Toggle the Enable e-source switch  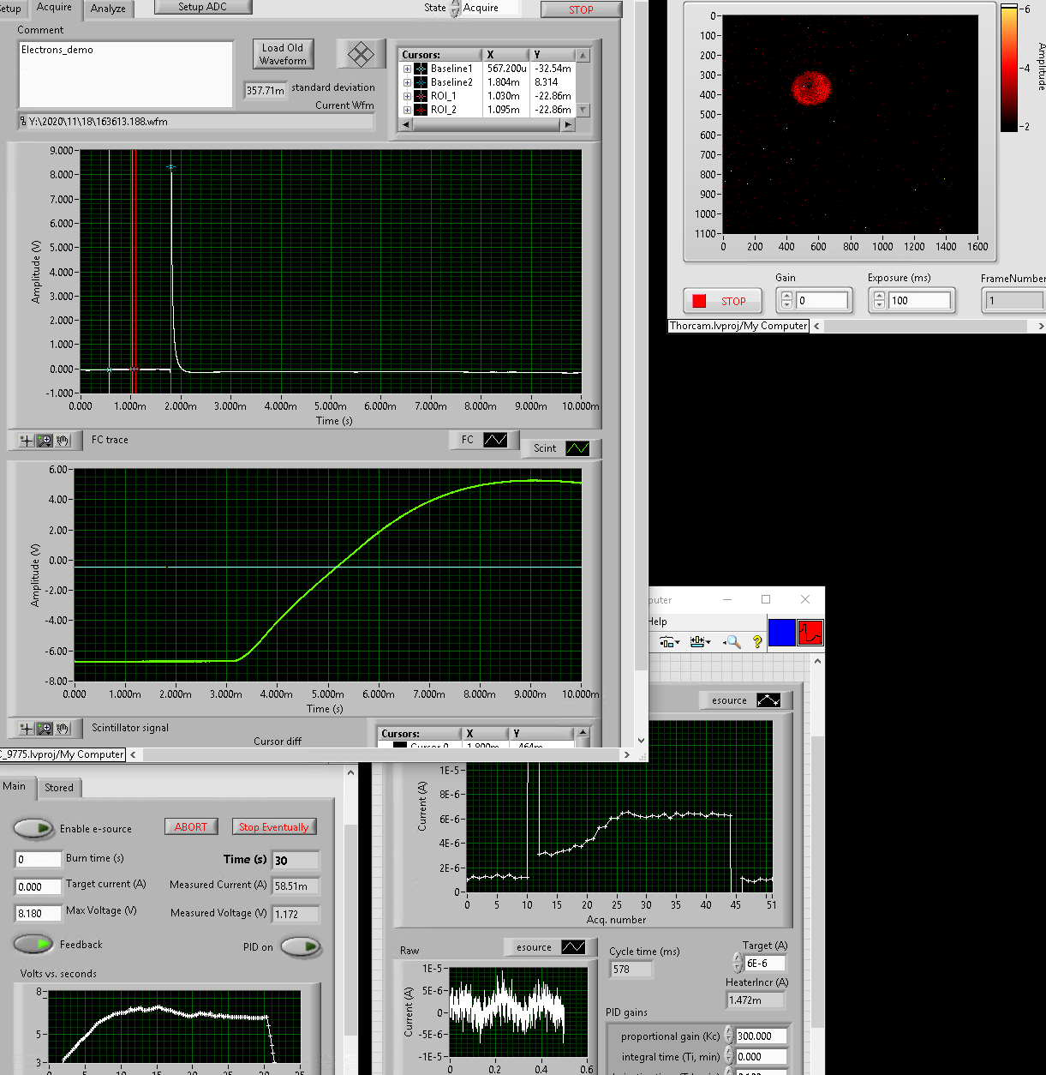(34, 828)
